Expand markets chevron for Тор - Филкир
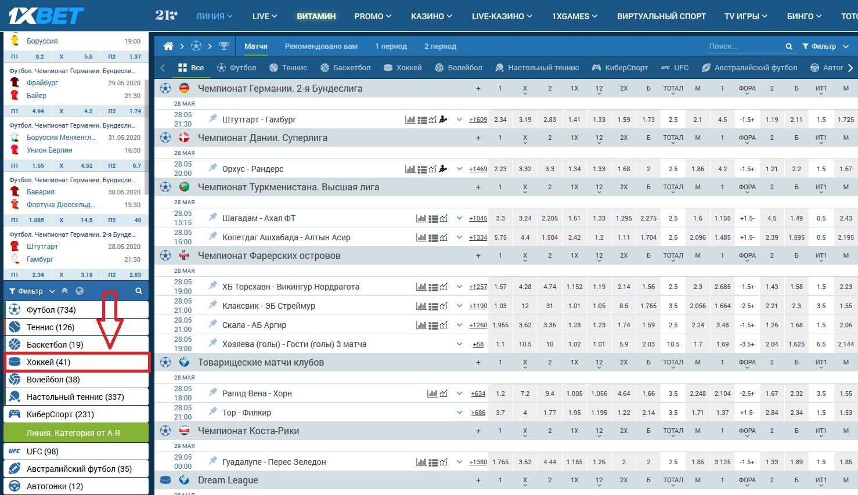 [459, 413]
